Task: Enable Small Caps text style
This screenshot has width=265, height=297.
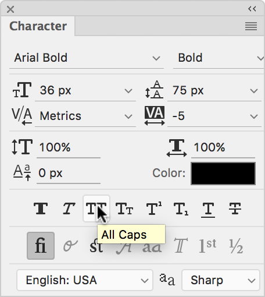Action: 124,208
